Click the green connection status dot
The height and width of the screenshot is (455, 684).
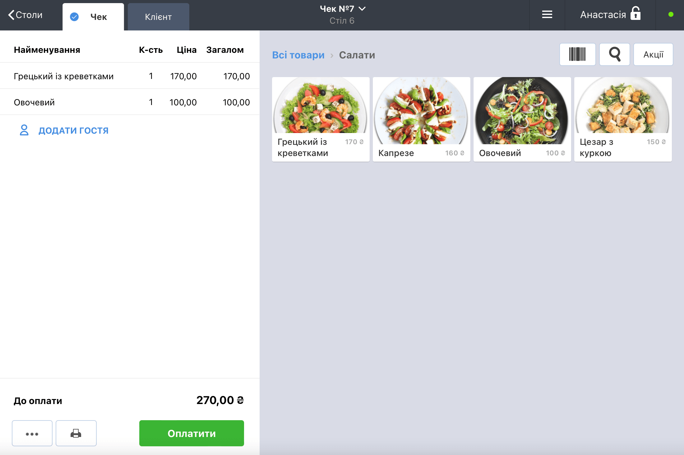pyautogui.click(x=671, y=15)
